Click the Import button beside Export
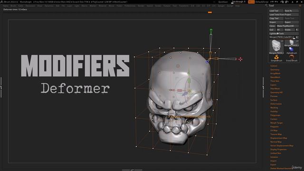 [276, 22]
